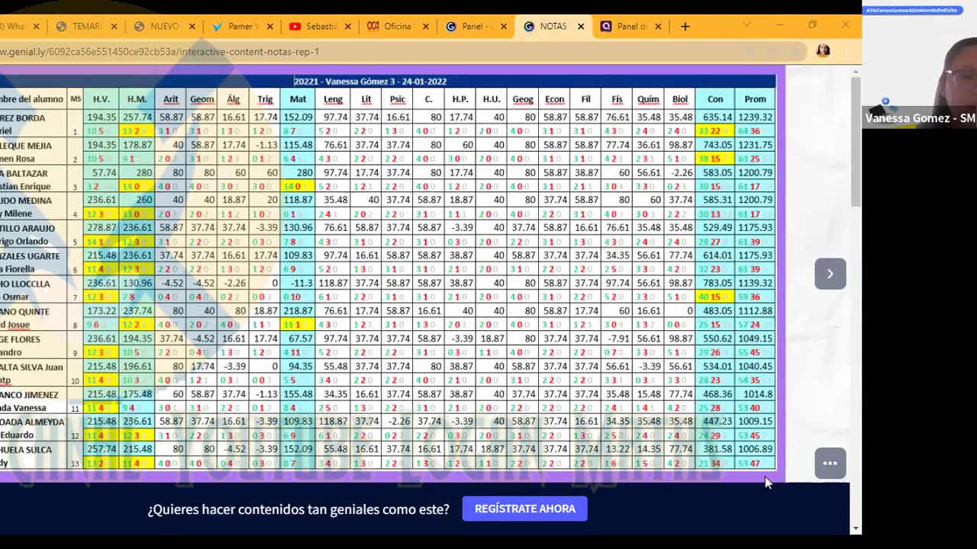977x549 pixels.
Task: Switch to the NUEVO tab
Action: pos(164,26)
